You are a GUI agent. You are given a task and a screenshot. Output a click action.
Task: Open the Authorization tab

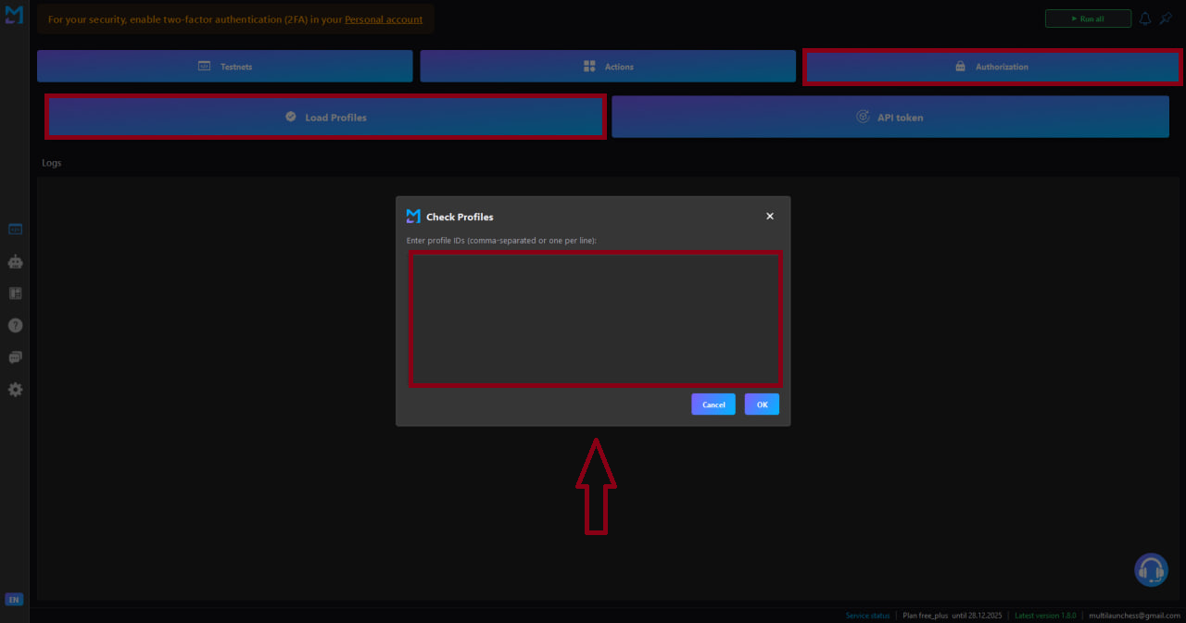990,66
